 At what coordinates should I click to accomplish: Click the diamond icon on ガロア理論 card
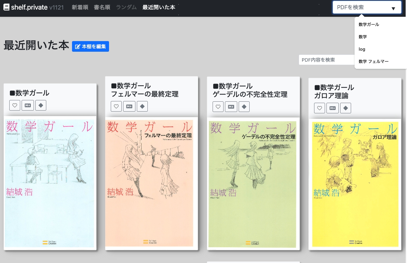point(346,108)
